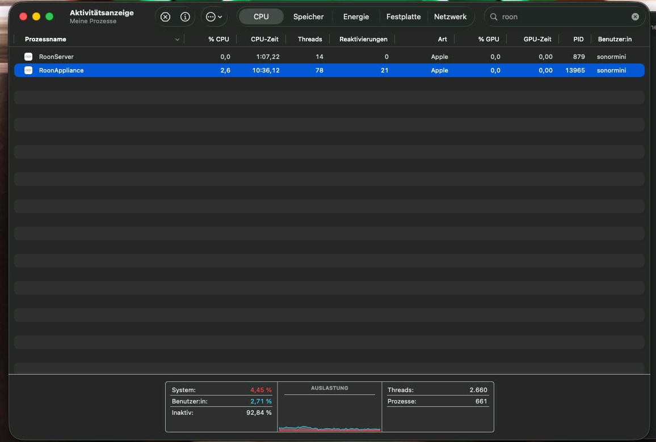Click the search field containing roon
656x442 pixels.
pyautogui.click(x=565, y=16)
